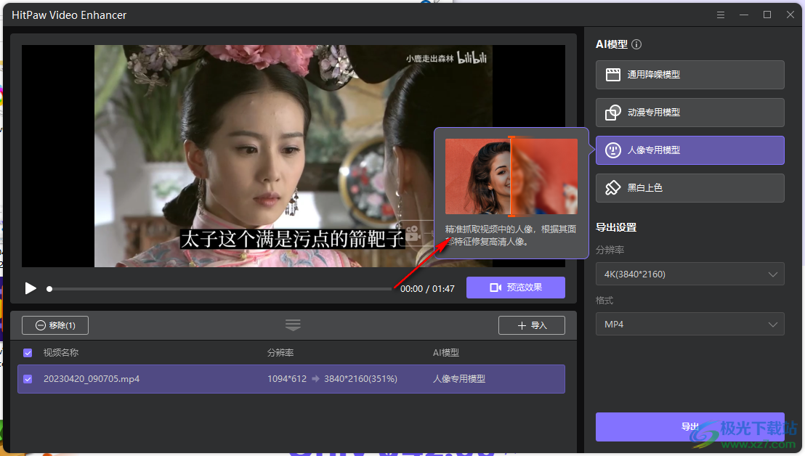The height and width of the screenshot is (456, 805).
Task: Click the 导出 export button
Action: point(689,427)
